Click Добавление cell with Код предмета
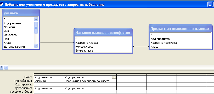The image size is (214, 94). [90, 88]
